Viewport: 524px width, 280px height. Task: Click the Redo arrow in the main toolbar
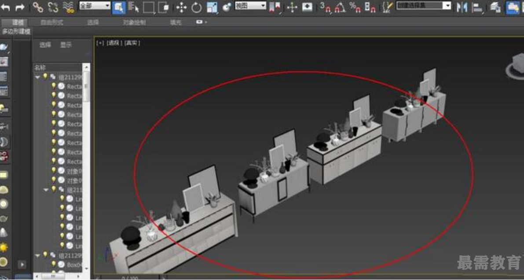20,7
